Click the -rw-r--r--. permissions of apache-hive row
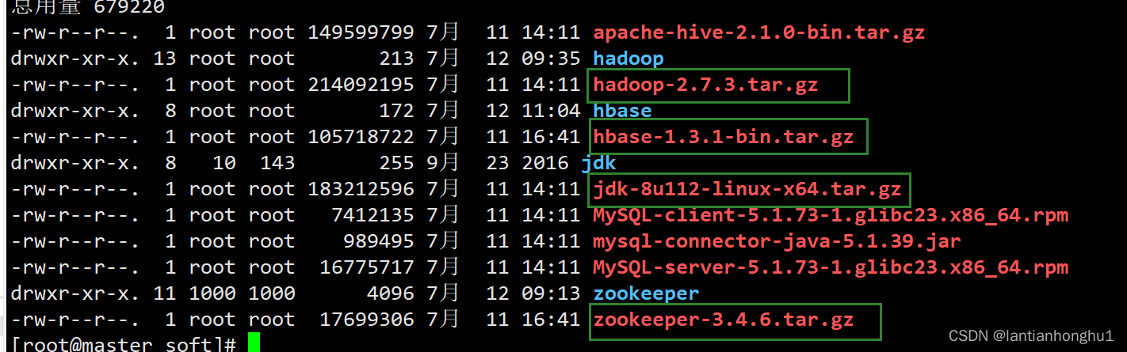The width and height of the screenshot is (1127, 352). 75,32
